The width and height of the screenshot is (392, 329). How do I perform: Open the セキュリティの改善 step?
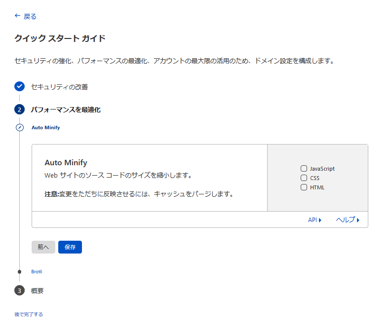tap(59, 87)
